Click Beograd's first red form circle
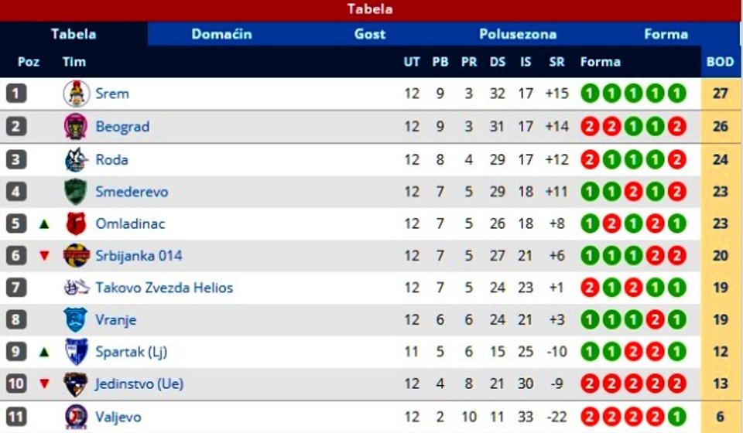 (x=591, y=126)
